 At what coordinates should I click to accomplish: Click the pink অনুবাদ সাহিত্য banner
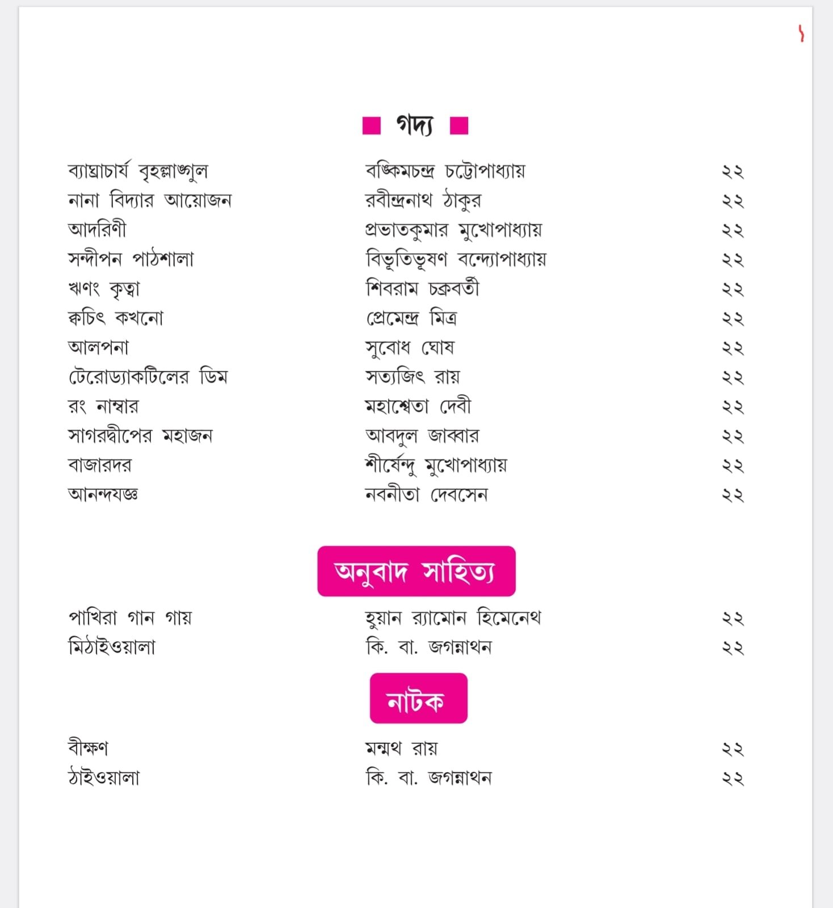click(x=416, y=571)
